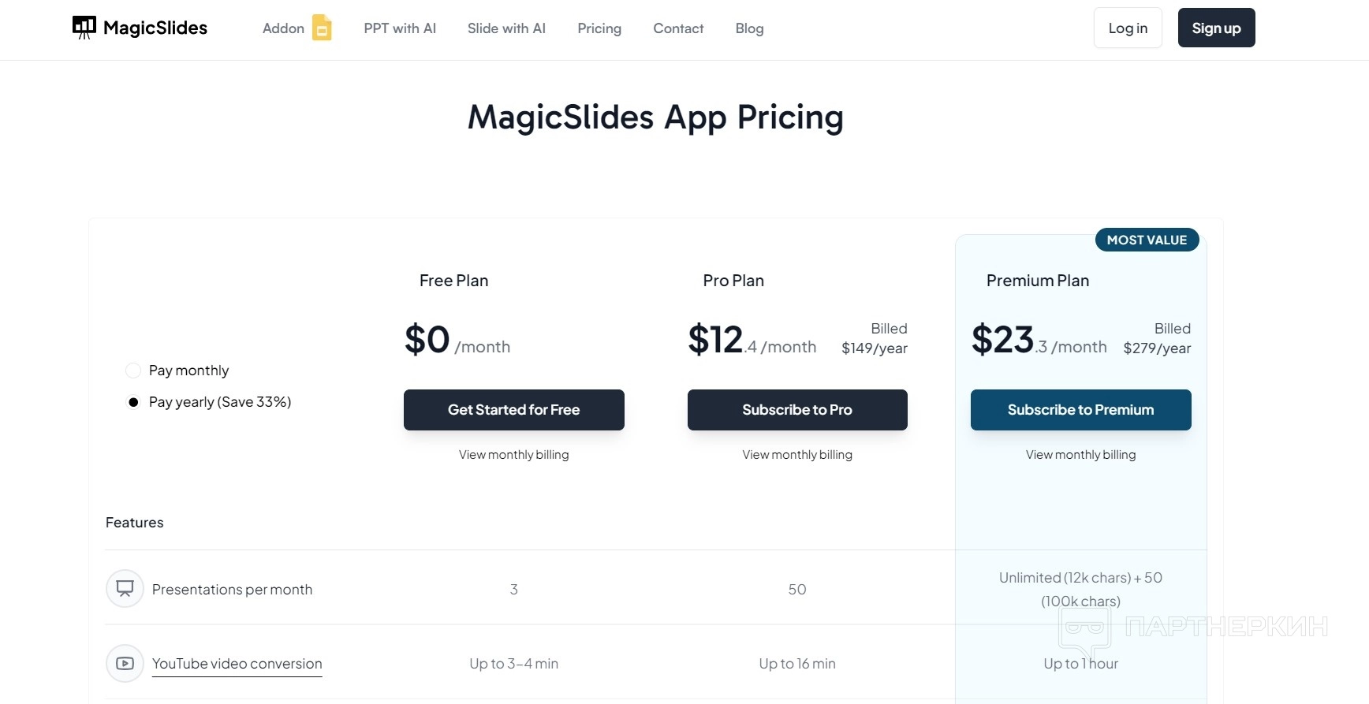This screenshot has width=1369, height=704.
Task: Click the Sign up button
Action: (1216, 28)
